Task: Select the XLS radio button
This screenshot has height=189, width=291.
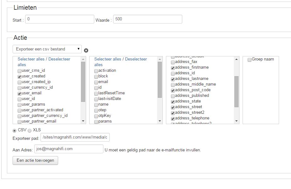Action: (x=30, y=130)
